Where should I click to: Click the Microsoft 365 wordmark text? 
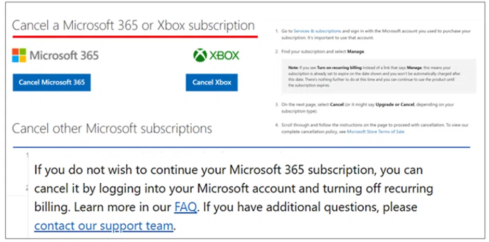pyautogui.click(x=64, y=56)
